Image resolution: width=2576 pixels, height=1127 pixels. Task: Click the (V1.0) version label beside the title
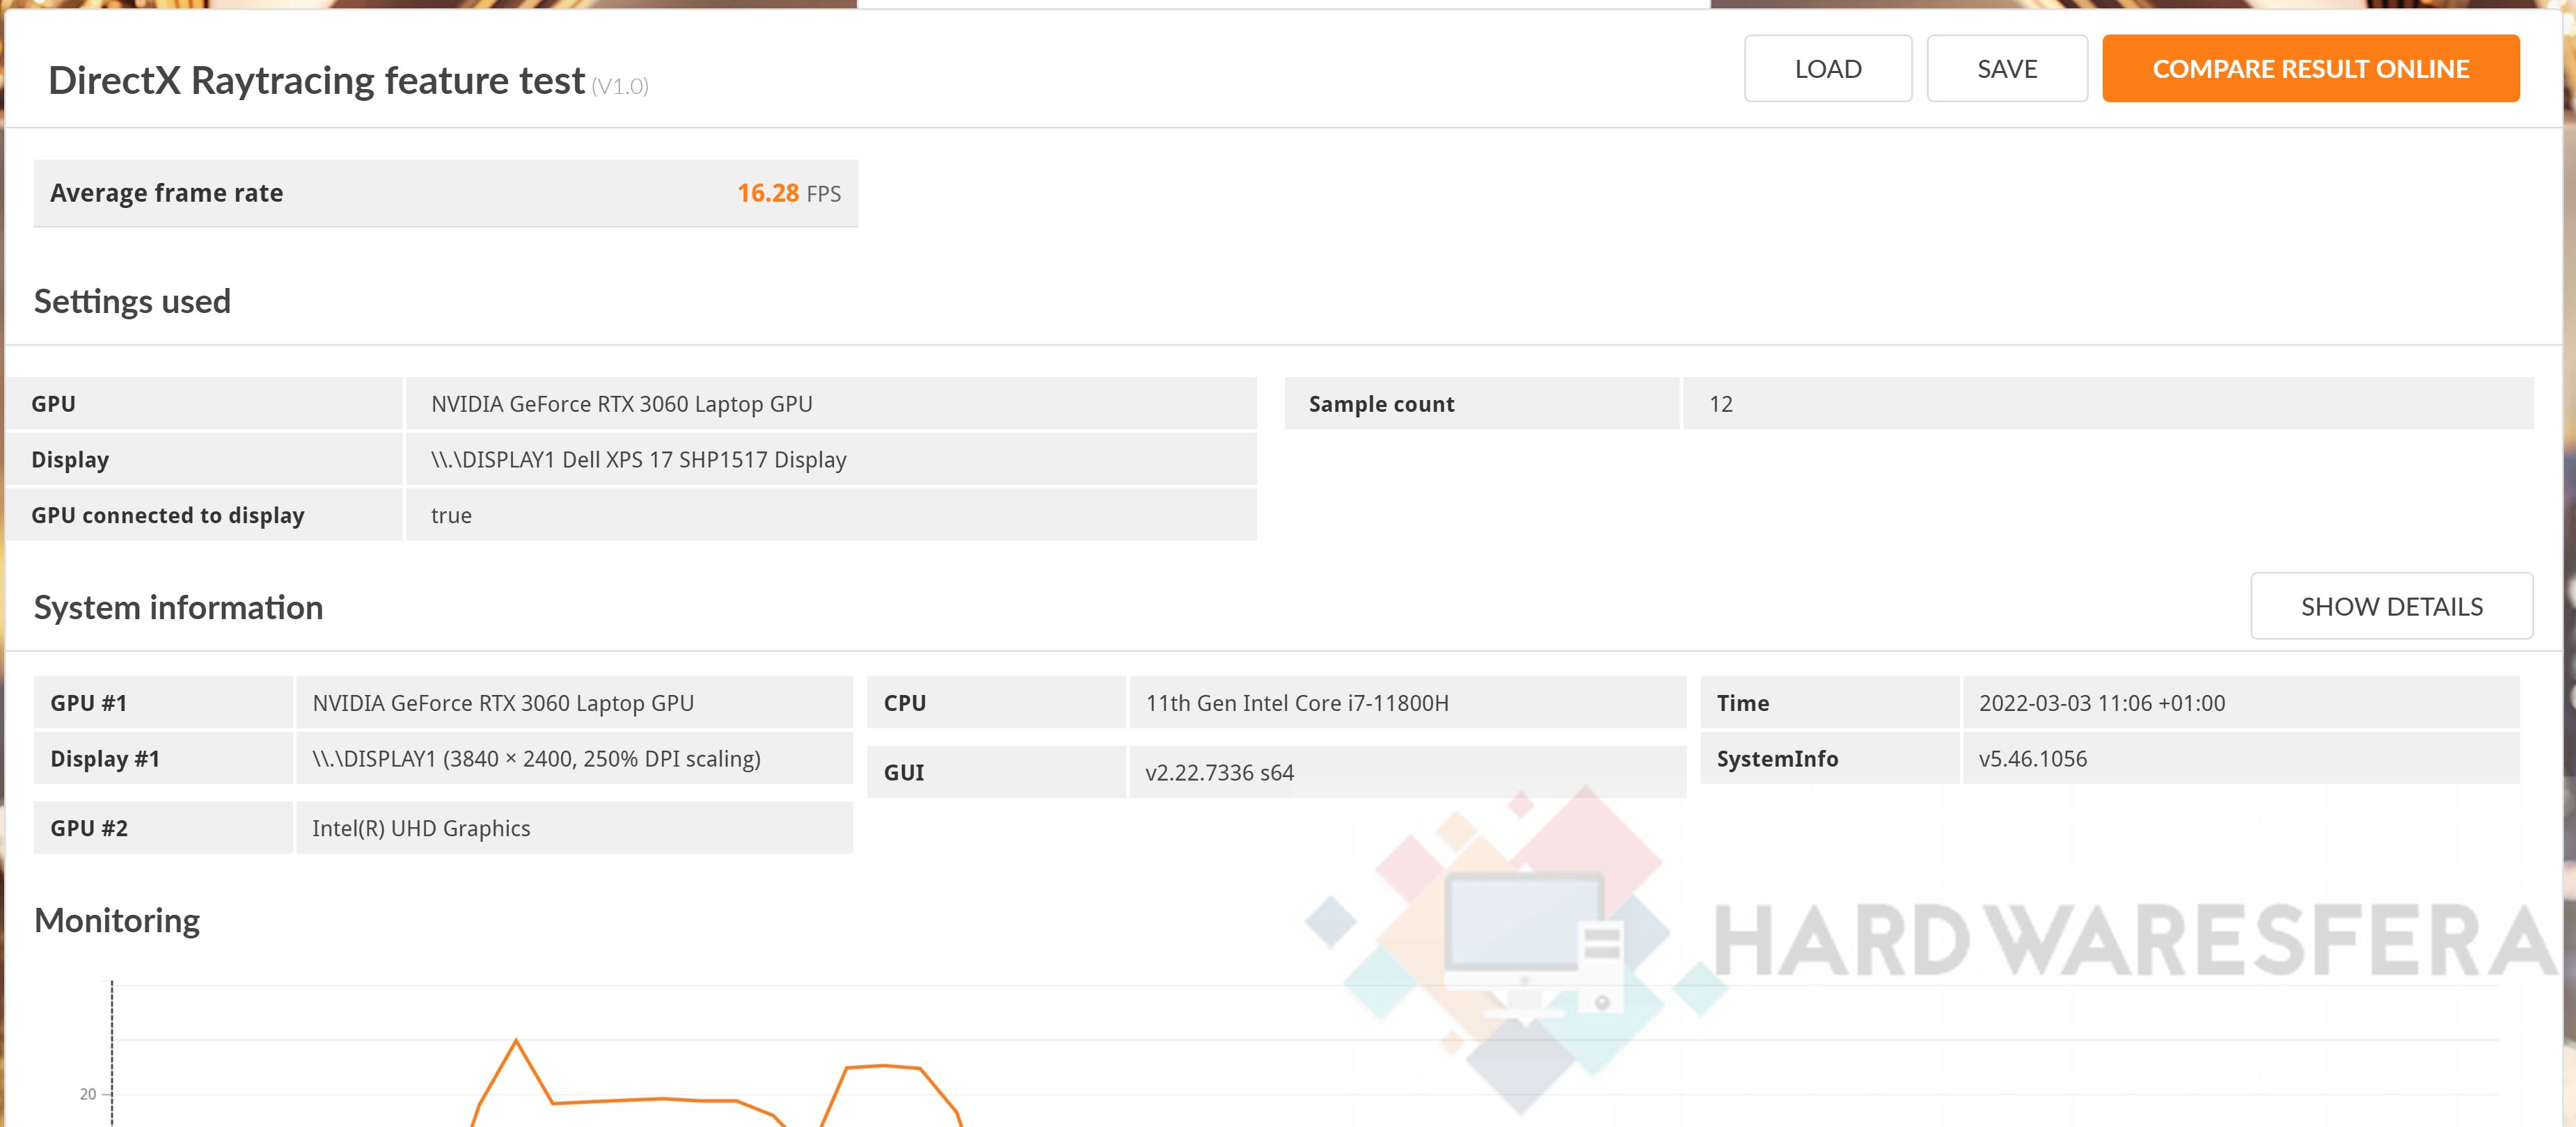tap(620, 86)
